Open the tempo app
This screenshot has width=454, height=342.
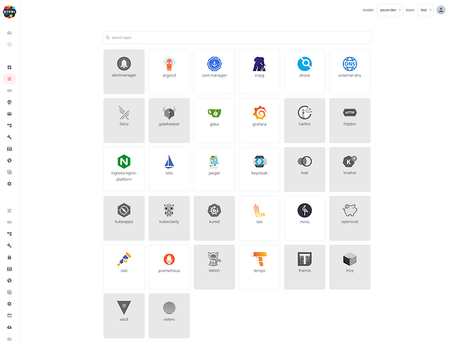tap(259, 267)
